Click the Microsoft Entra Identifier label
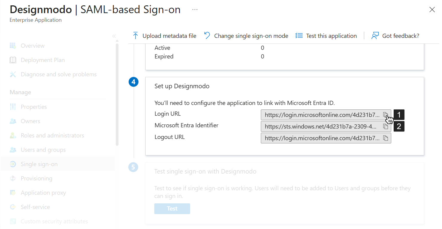This screenshot has height=229, width=442. [187, 125]
